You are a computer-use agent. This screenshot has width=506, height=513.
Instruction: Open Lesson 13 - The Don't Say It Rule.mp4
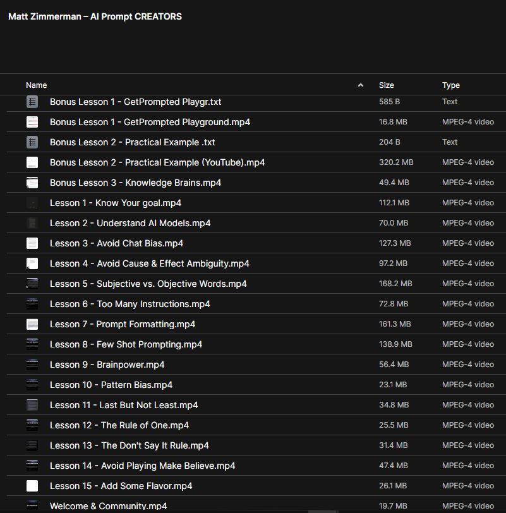[x=120, y=445]
